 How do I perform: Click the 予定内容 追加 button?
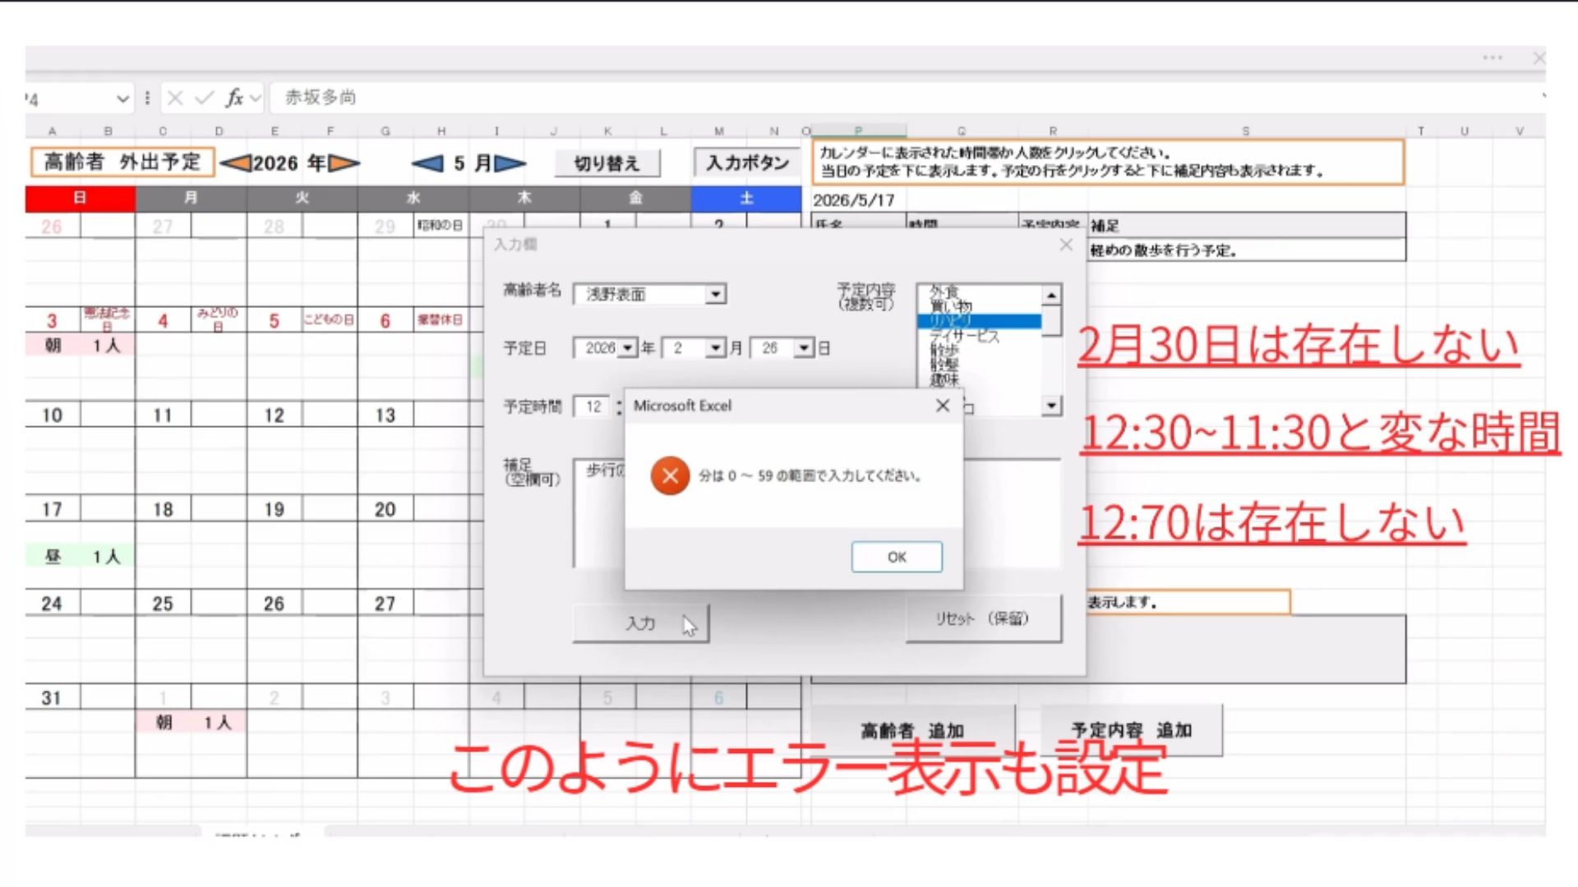1131,729
